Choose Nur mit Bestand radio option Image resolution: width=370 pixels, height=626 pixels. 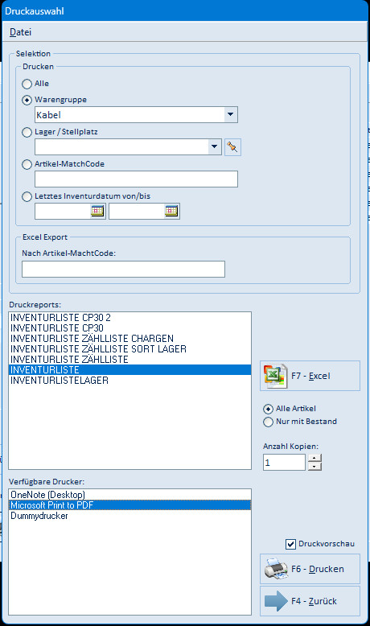click(268, 422)
